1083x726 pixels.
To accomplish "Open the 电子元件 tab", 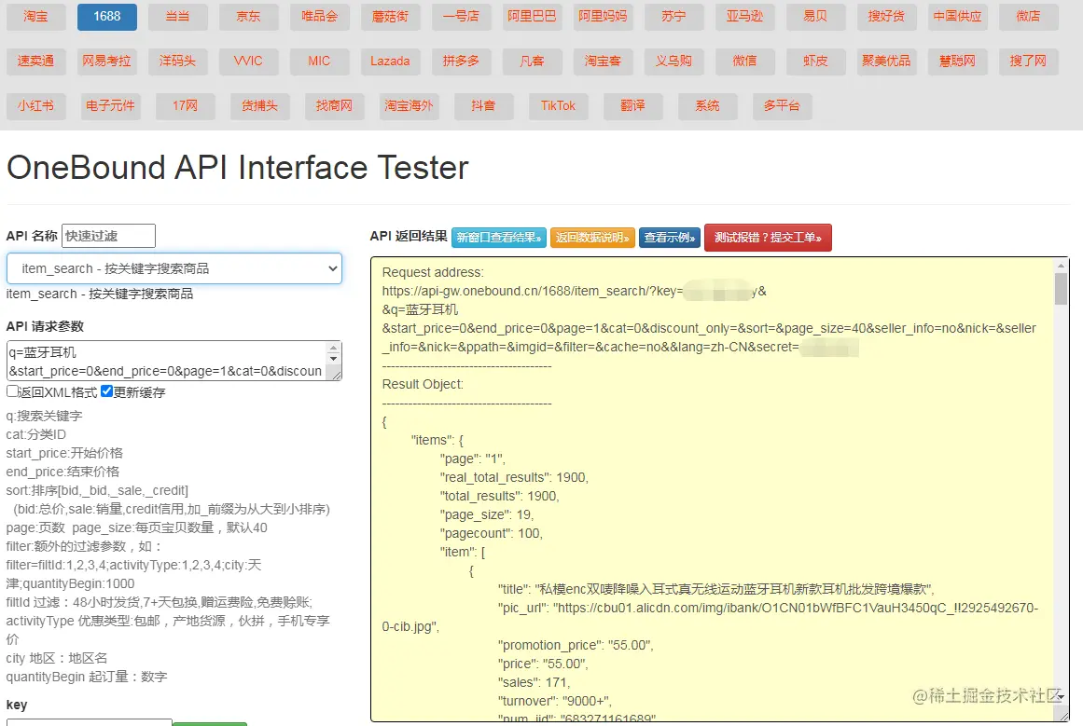I will pyautogui.click(x=110, y=106).
